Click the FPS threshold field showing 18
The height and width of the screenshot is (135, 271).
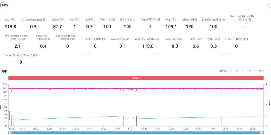237,71
